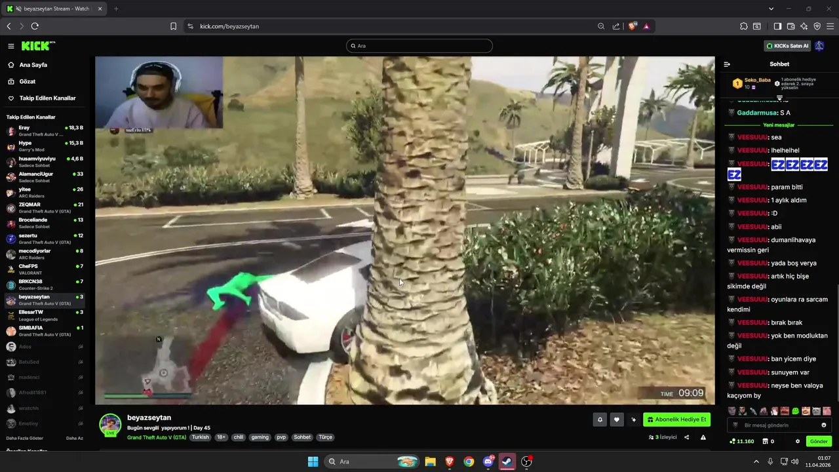Viewport: 839px width, 472px height.
Task: Click the beyazseytan streamer avatar
Action: tap(110, 424)
